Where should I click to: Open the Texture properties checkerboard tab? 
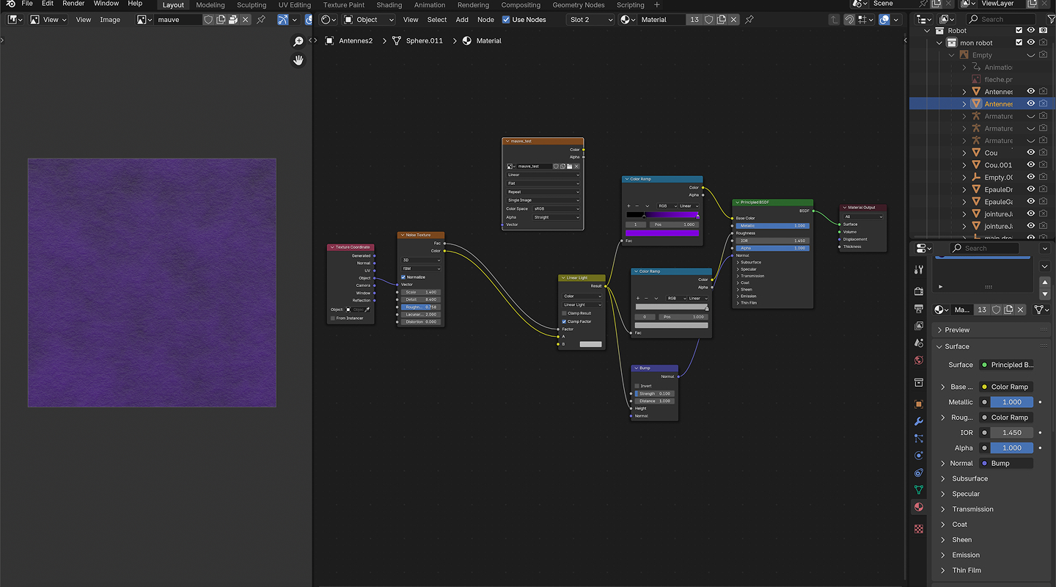[x=919, y=528]
